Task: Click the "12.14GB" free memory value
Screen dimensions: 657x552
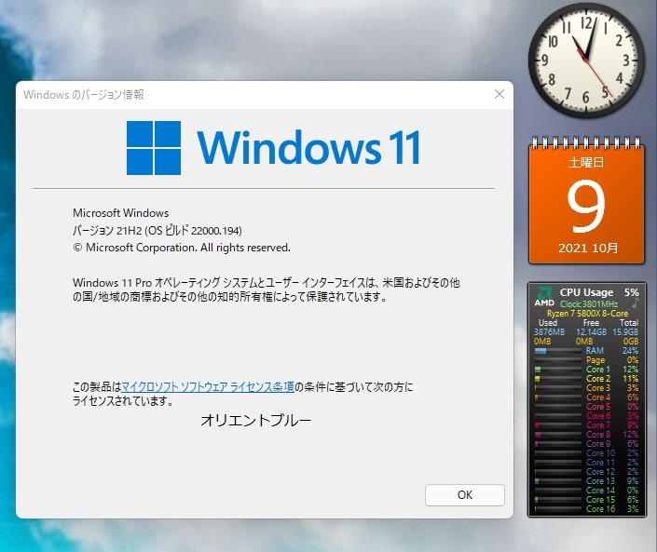Action: [591, 332]
